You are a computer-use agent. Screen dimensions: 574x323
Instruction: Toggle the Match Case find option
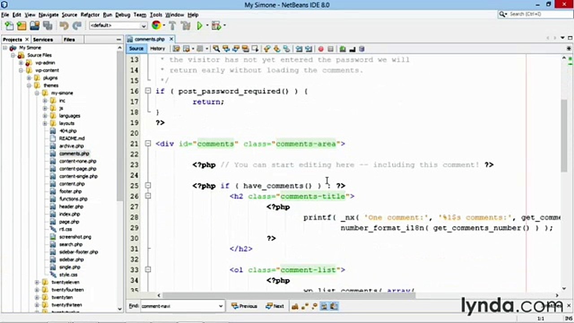(x=295, y=306)
